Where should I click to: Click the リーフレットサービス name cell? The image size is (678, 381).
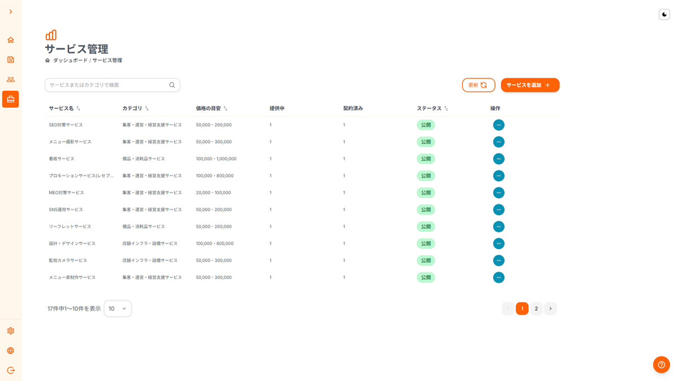tap(70, 226)
